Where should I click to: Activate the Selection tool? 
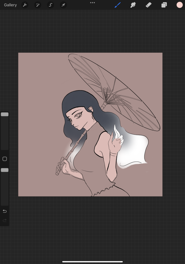tap(50, 5)
